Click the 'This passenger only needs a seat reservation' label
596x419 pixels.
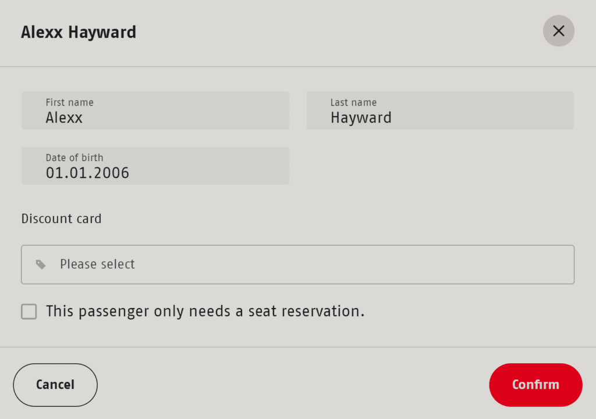(205, 311)
